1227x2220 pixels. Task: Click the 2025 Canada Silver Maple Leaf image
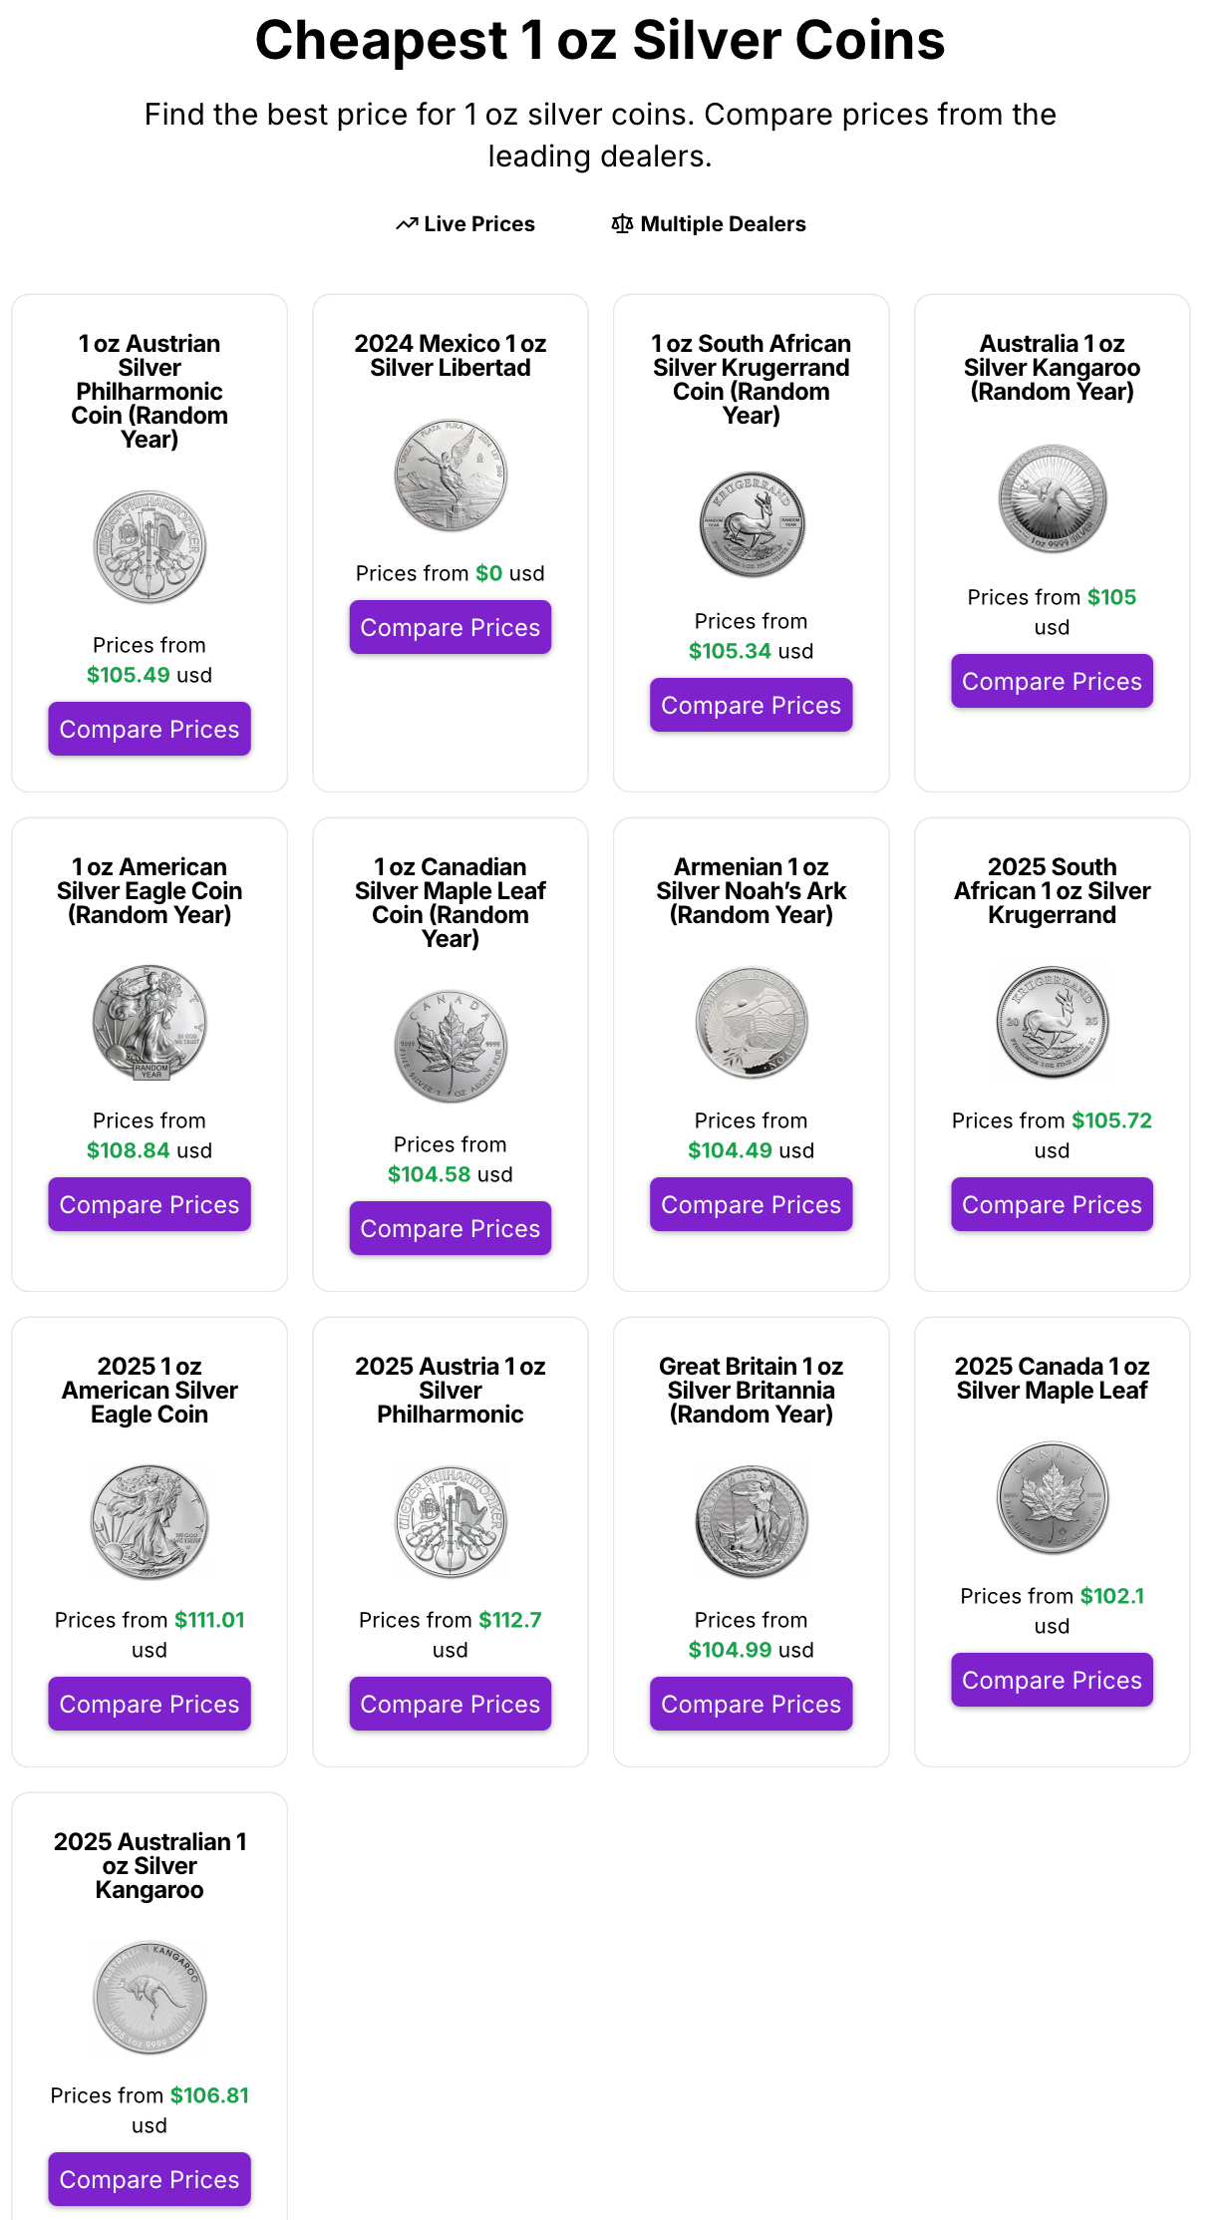tap(1052, 1498)
